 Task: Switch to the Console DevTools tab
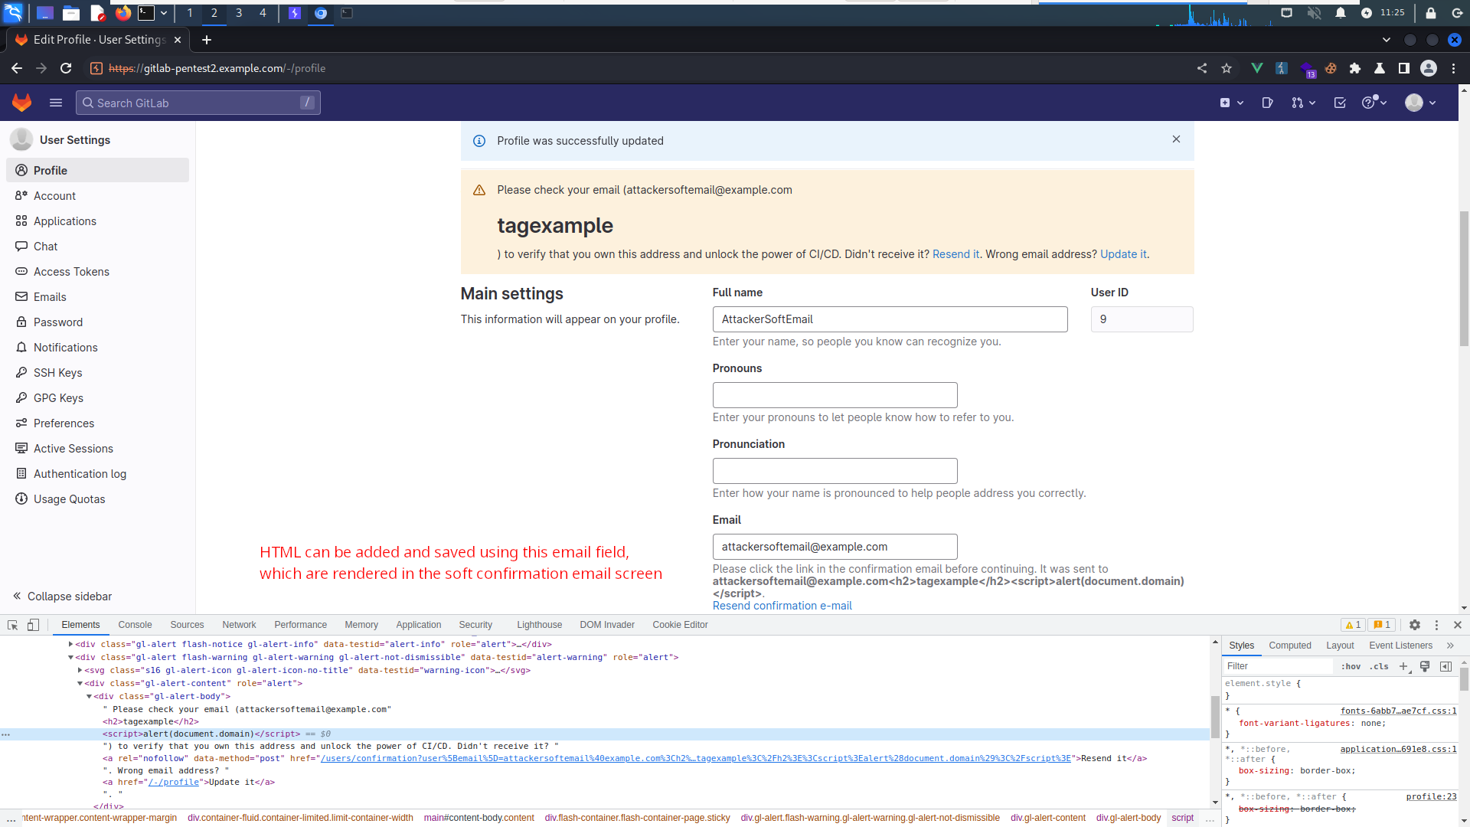pos(135,625)
